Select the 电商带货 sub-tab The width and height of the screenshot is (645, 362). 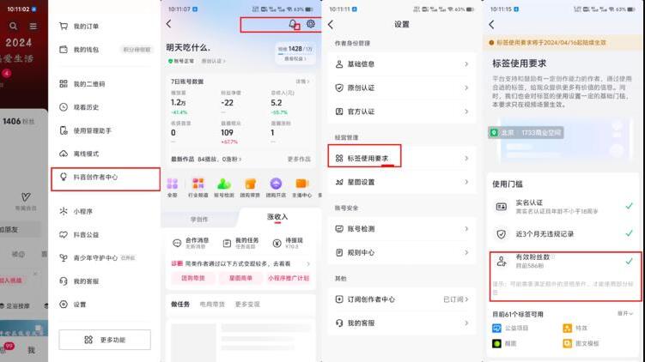tap(212, 305)
